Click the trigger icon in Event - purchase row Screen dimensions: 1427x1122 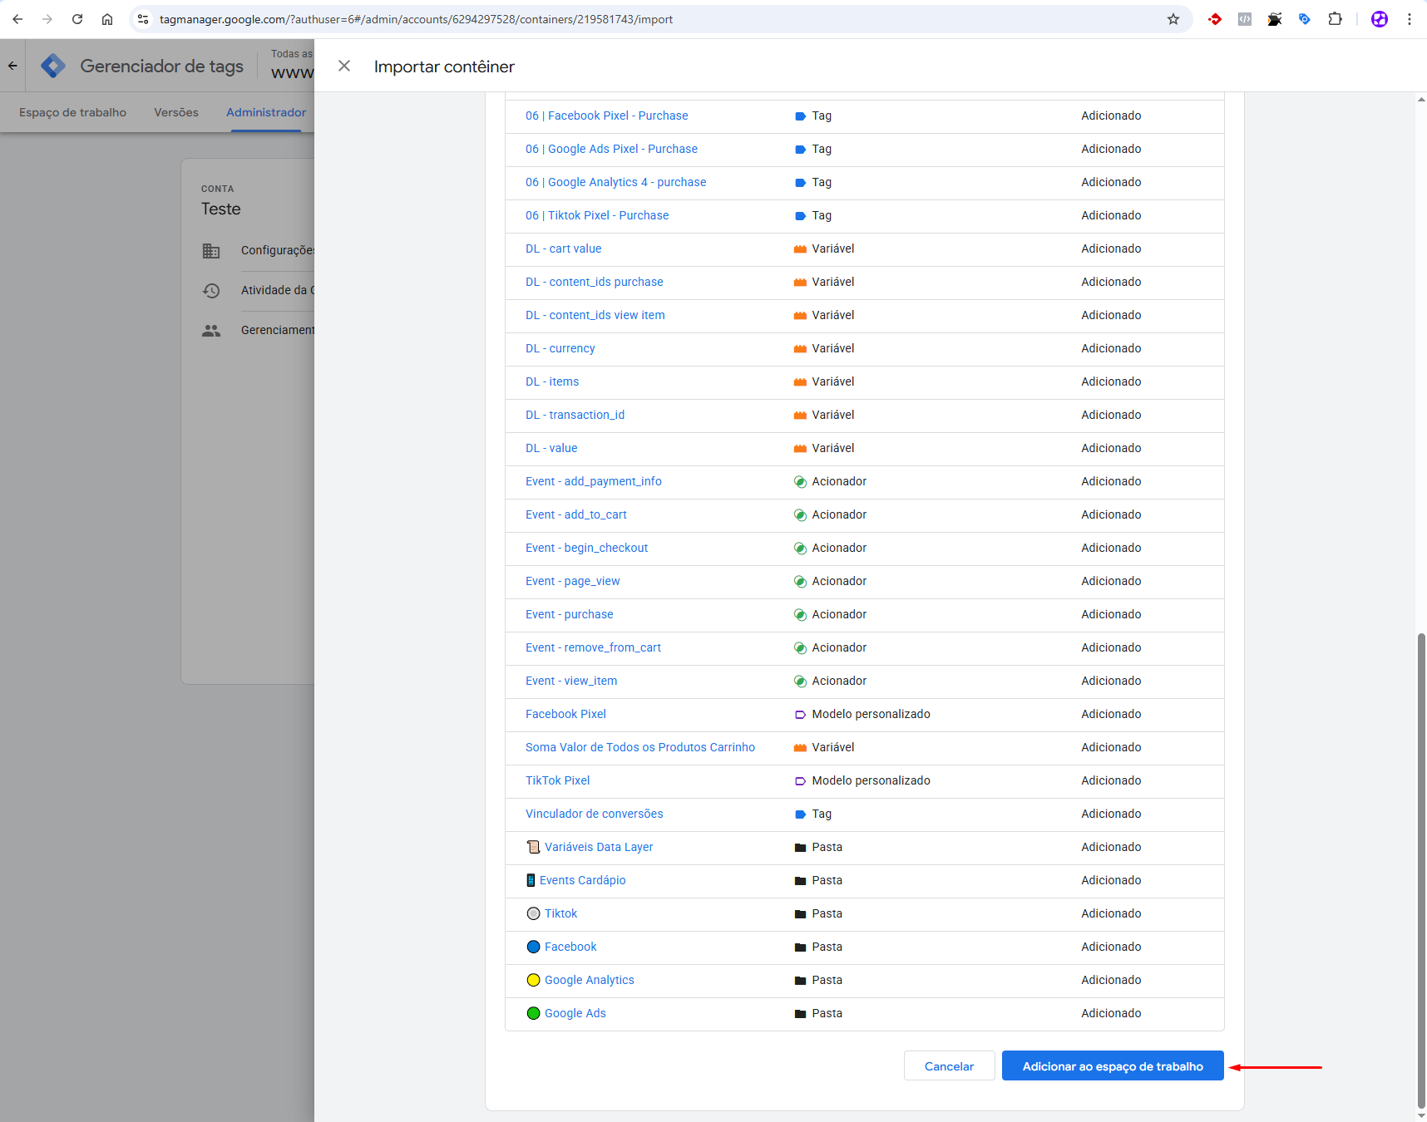(x=800, y=615)
